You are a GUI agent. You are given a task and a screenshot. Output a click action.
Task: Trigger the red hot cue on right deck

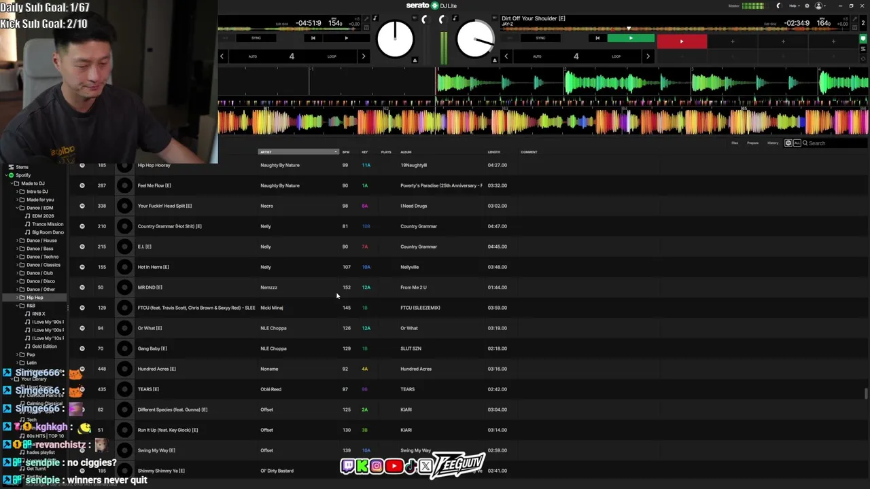pyautogui.click(x=682, y=41)
